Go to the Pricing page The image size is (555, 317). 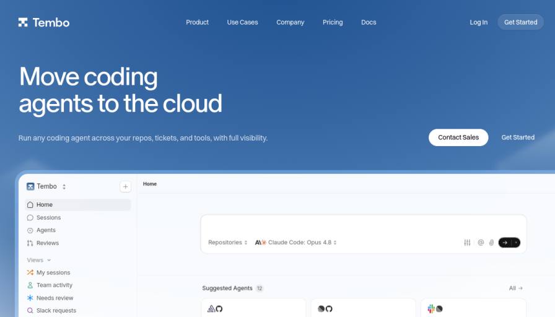pos(333,22)
